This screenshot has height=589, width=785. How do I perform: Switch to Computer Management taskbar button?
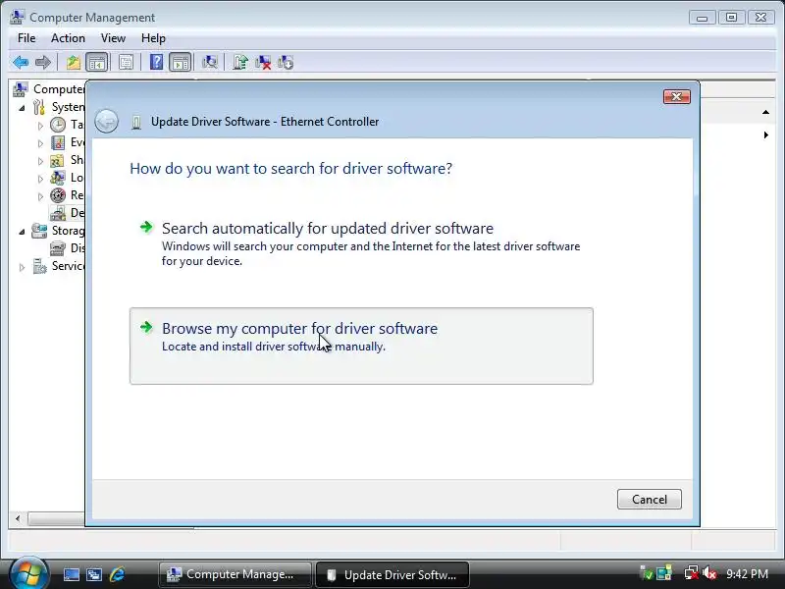[x=235, y=574]
